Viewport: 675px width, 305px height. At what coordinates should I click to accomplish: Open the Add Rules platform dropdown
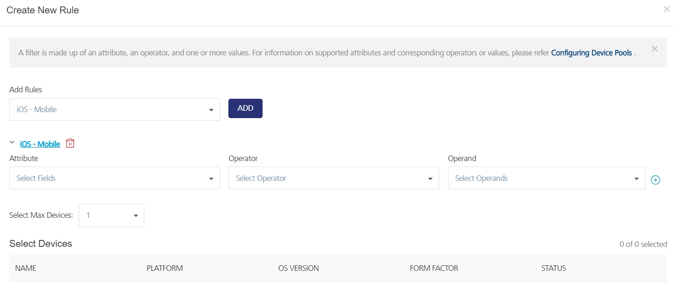(115, 109)
